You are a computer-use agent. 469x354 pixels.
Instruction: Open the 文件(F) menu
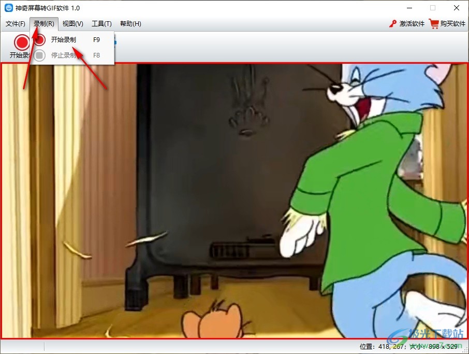coord(15,24)
